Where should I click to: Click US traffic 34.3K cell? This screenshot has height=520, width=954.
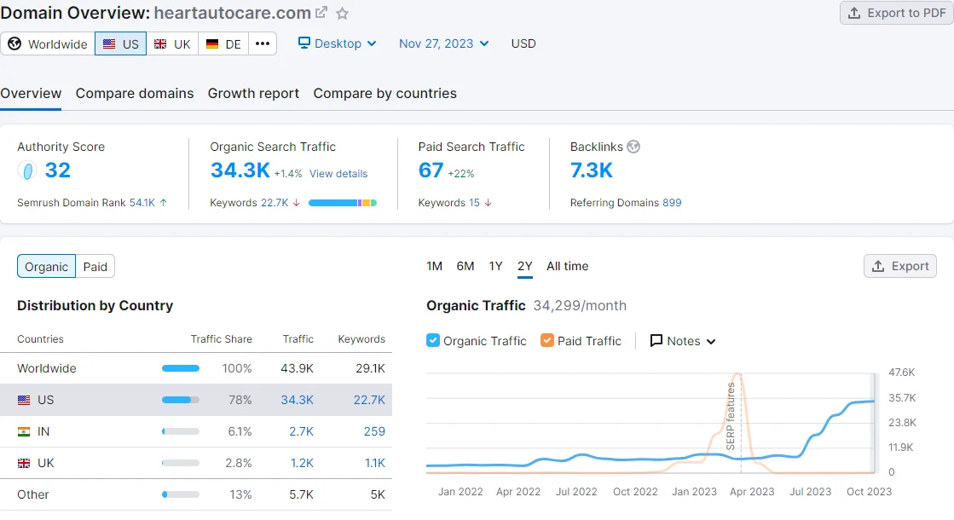click(x=297, y=400)
